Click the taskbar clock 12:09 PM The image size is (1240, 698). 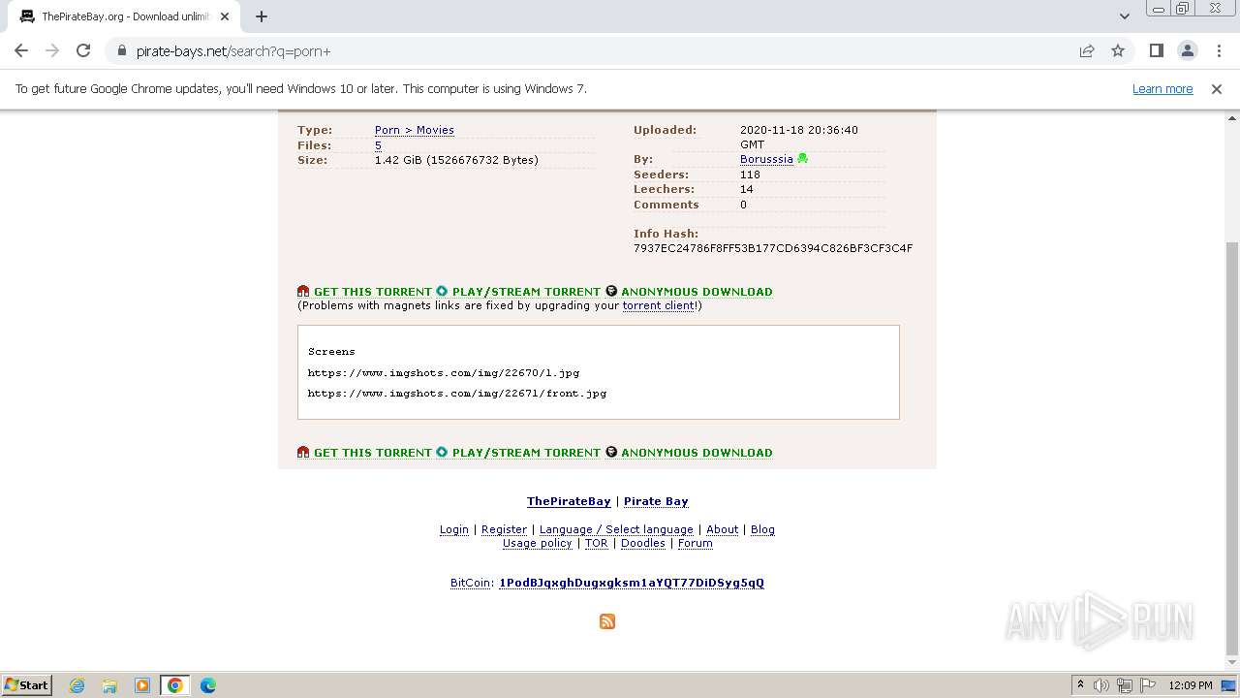(x=1191, y=685)
